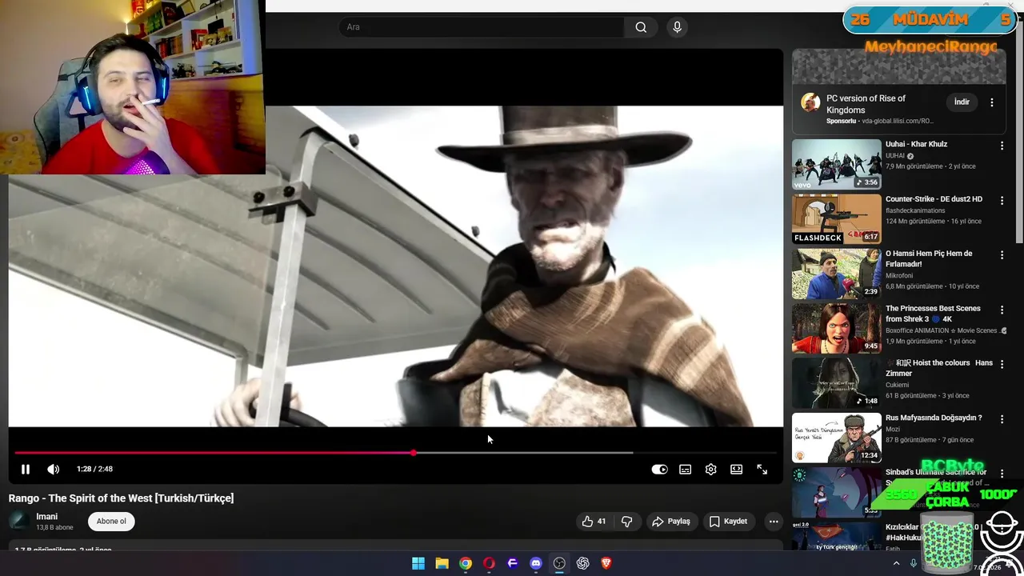
Task: Open the Imani channel avatar
Action: click(x=19, y=522)
